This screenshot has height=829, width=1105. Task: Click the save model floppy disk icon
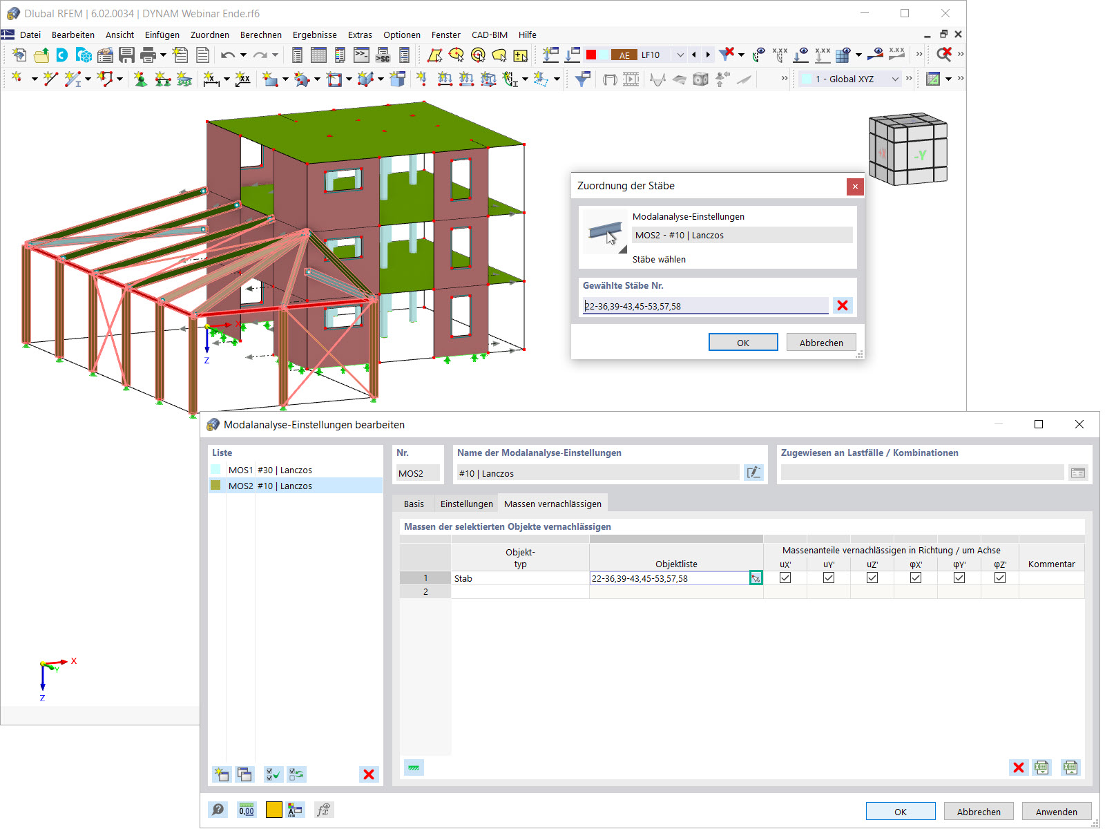click(126, 55)
